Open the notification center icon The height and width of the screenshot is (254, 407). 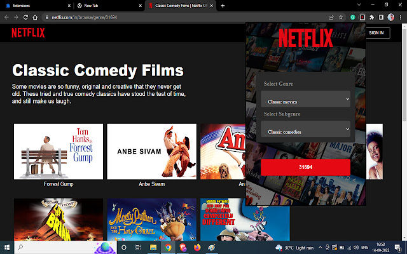pos(398,248)
